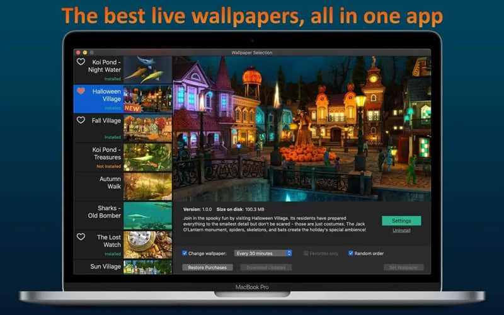Screen dimensions: 504x315
Task: Select the Koi Pond - Night Water thumbnail
Action: (x=147, y=69)
